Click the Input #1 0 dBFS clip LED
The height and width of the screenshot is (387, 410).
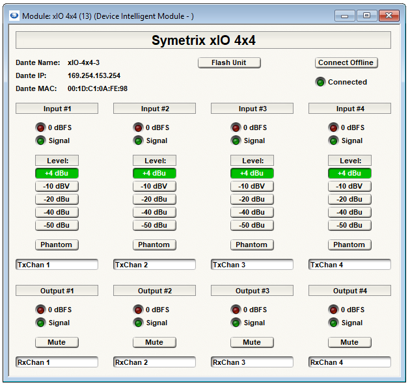[x=40, y=127]
